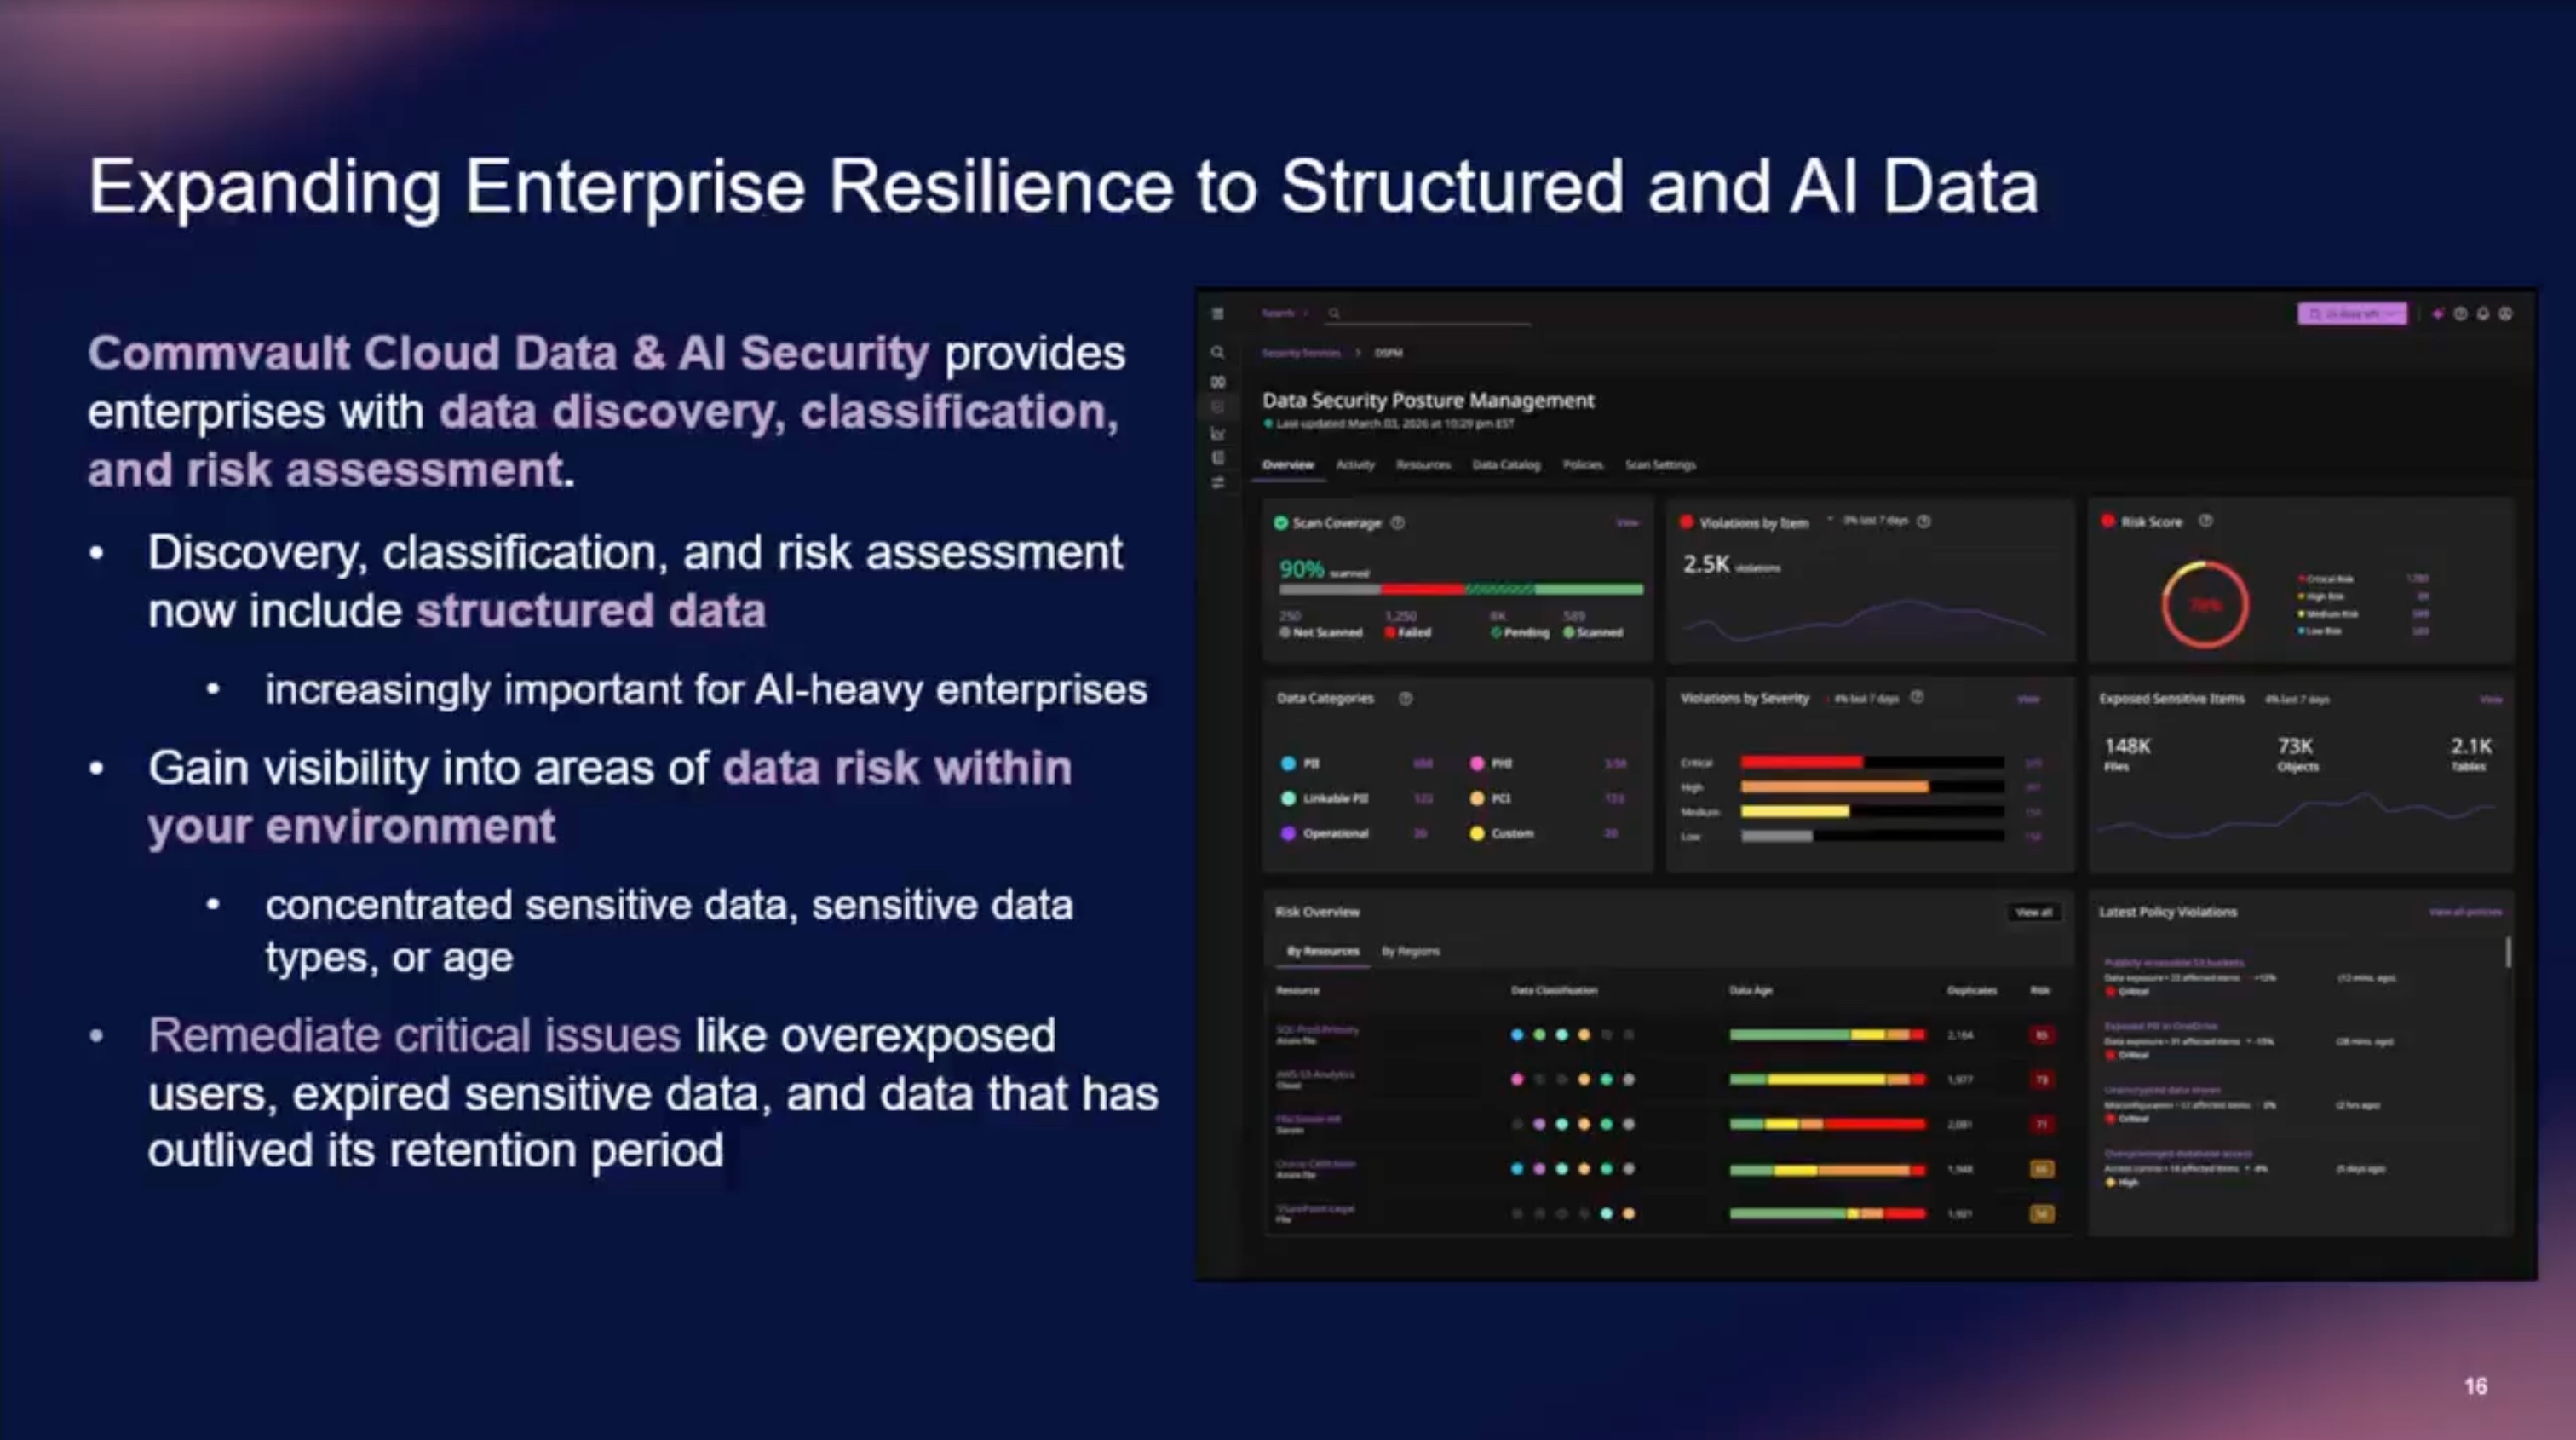
Task: Open the hamburger menu icon atop the sidebar
Action: pyautogui.click(x=1219, y=313)
